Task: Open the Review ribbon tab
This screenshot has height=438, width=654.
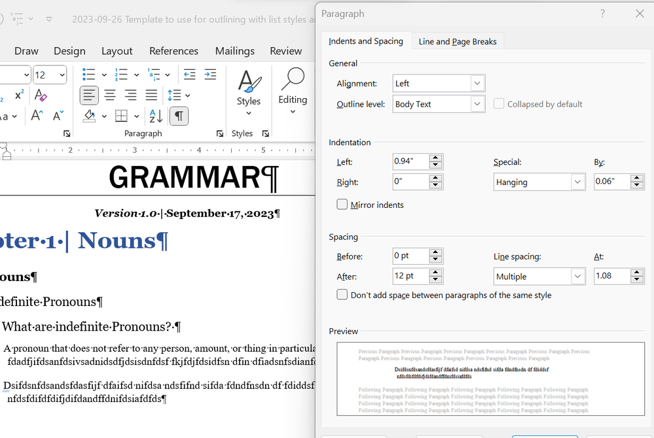Action: 285,51
